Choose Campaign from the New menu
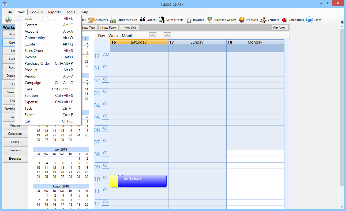The height and width of the screenshot is (211, 346). 48,83
